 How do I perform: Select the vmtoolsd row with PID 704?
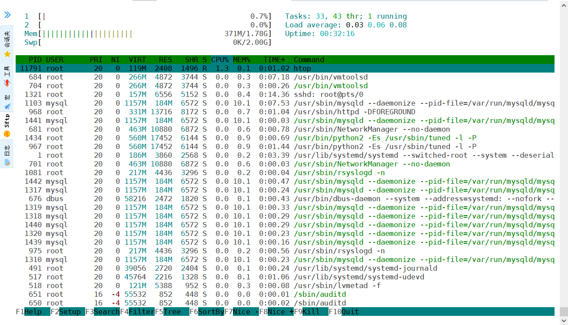click(285, 86)
